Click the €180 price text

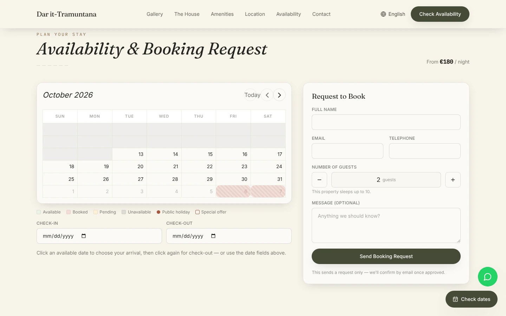coord(446,62)
